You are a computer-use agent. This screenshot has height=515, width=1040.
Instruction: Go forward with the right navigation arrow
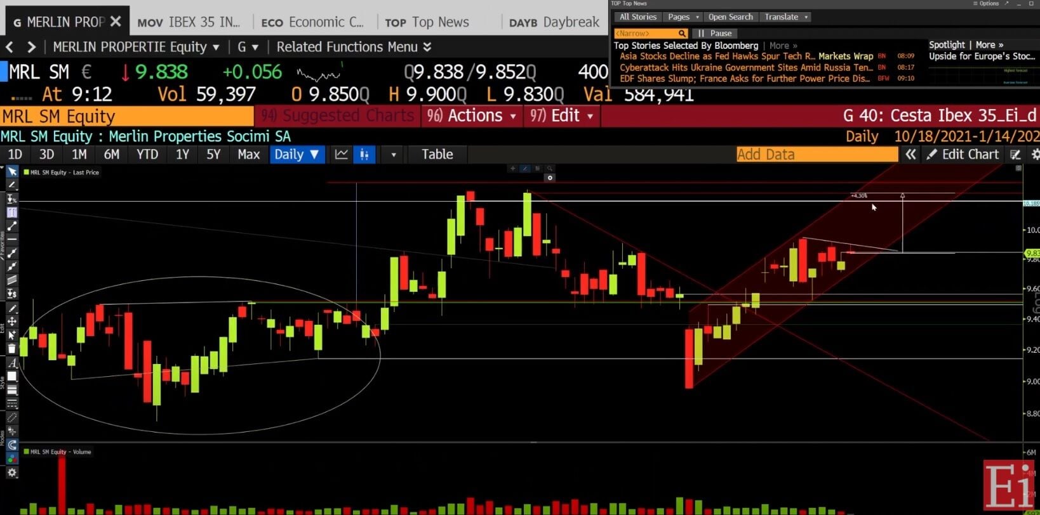[x=31, y=47]
